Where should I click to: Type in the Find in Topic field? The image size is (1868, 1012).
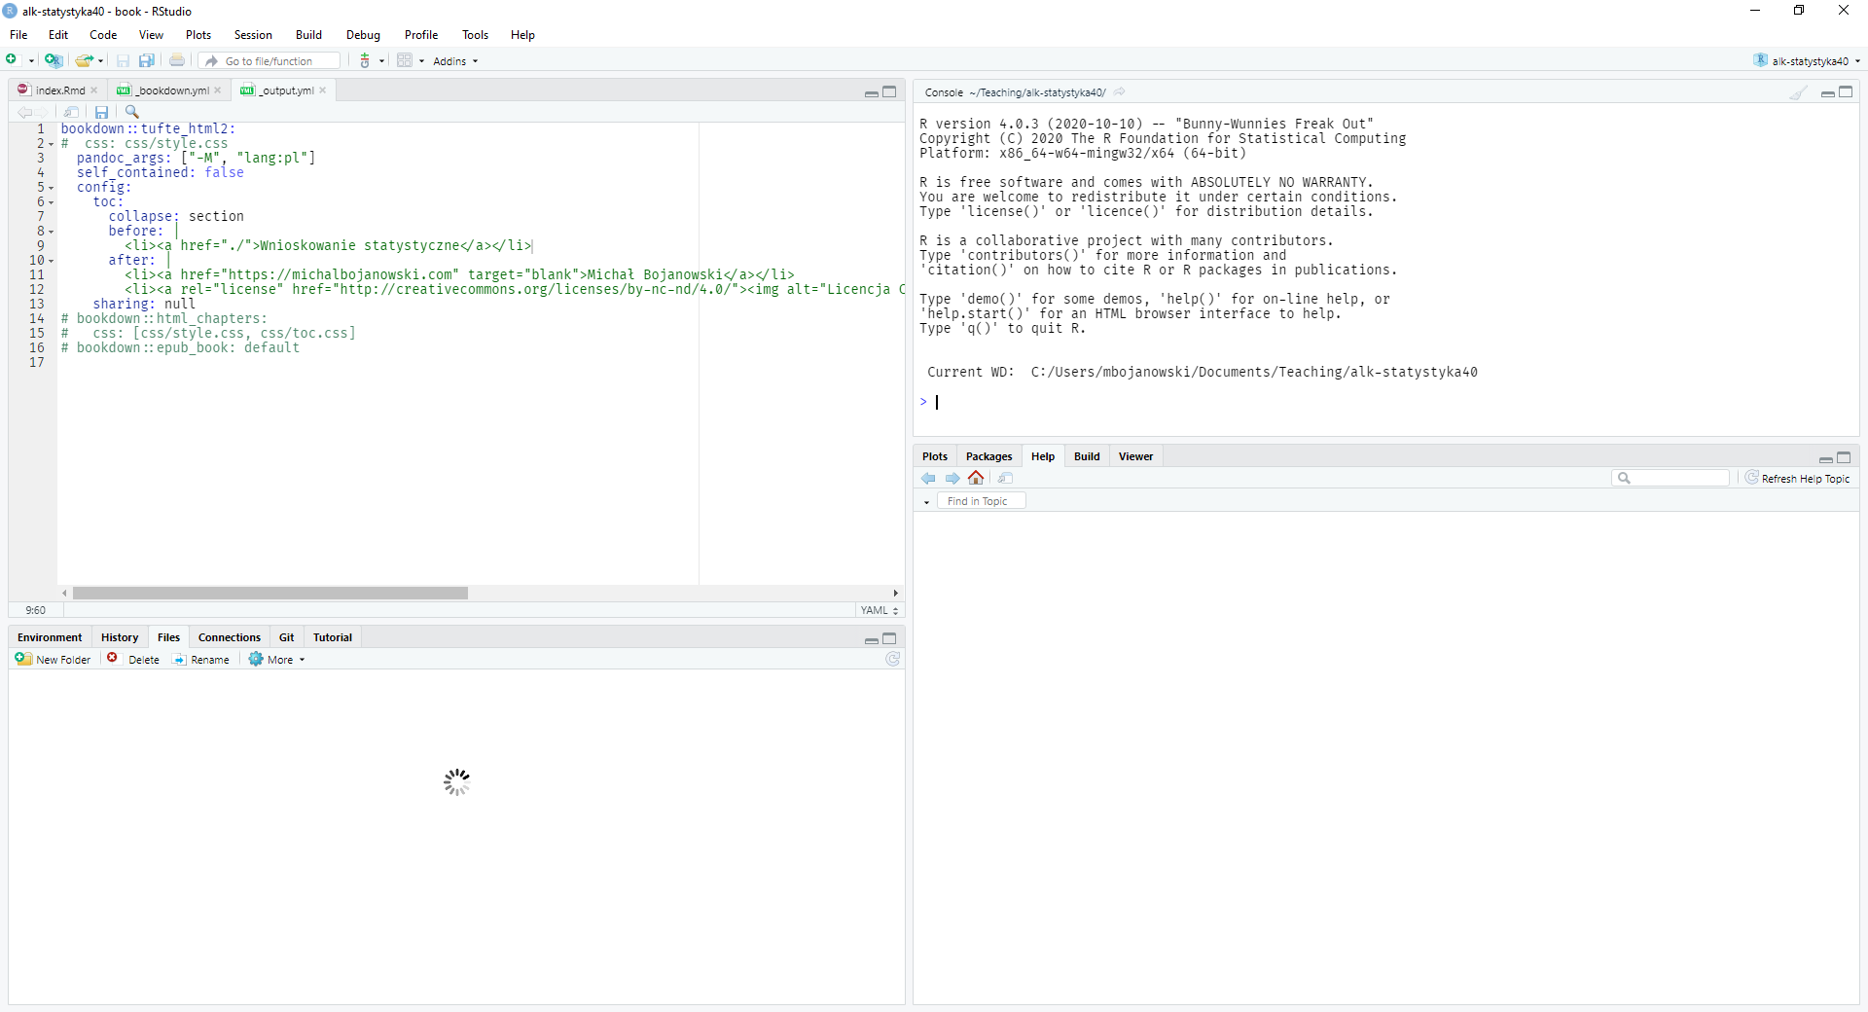tap(982, 500)
